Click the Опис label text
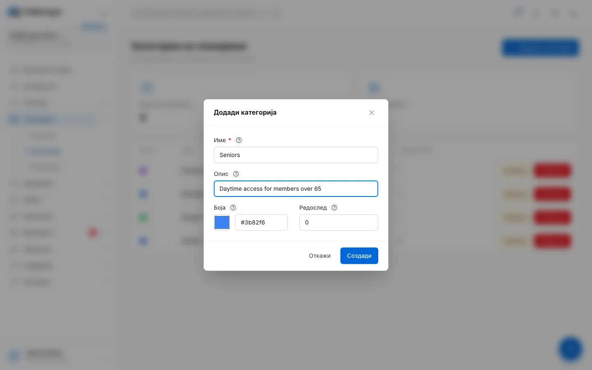Viewport: 592px width, 370px height. (x=221, y=174)
